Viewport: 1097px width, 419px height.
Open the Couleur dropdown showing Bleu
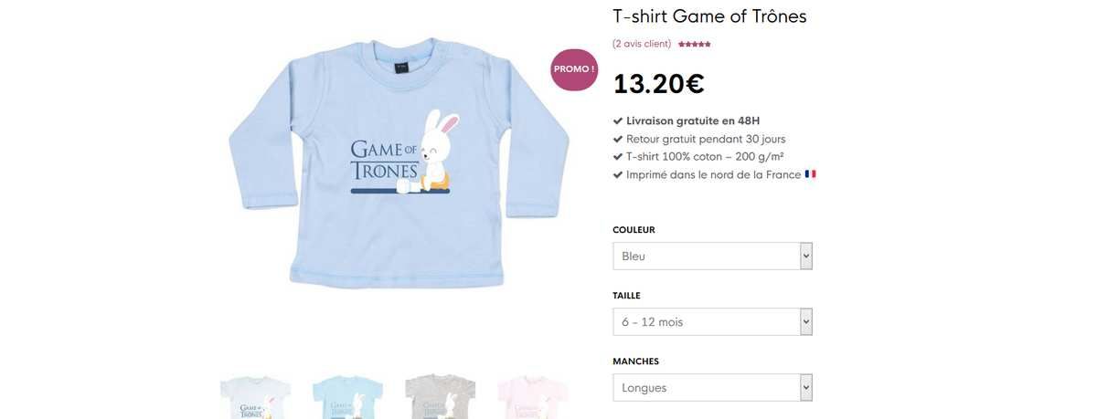click(x=712, y=257)
